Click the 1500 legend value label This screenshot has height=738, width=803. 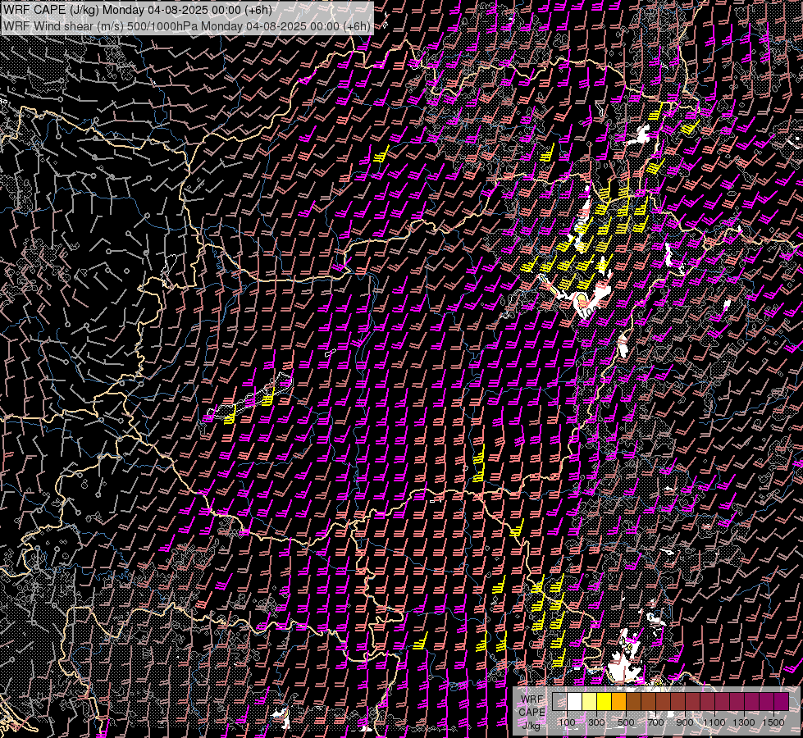(773, 722)
